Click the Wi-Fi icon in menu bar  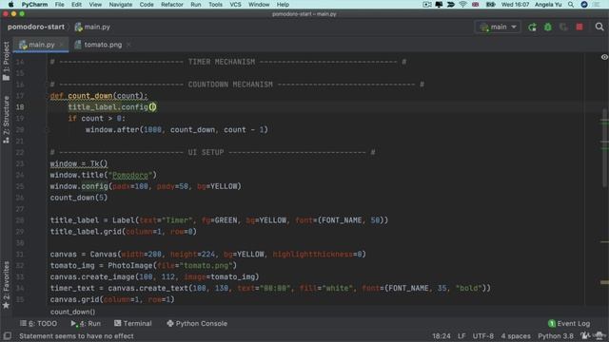coord(462,5)
